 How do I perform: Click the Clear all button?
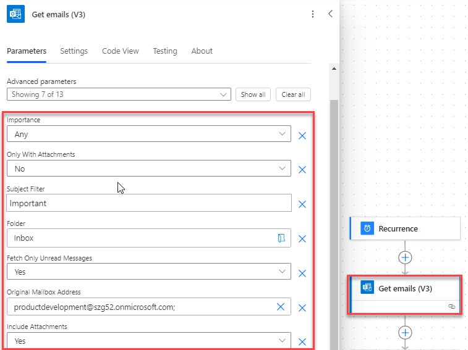coord(293,94)
